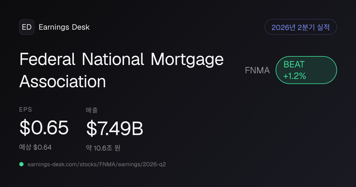
Task: Click the ED logo icon
Action: (27, 27)
